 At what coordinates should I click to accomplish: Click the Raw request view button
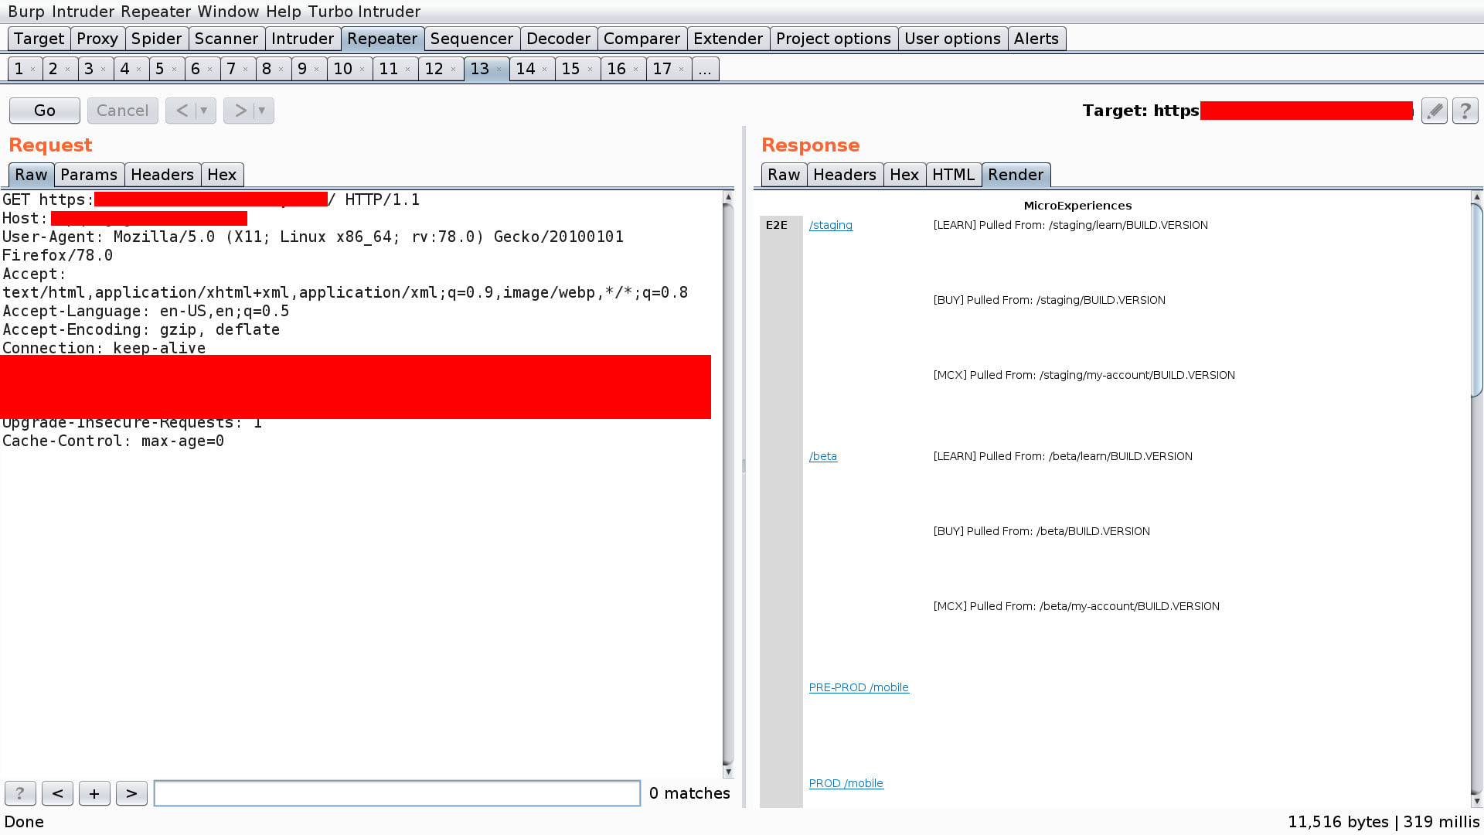coord(29,174)
